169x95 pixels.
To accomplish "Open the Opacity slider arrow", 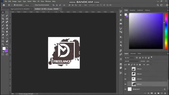I will tap(151, 61).
